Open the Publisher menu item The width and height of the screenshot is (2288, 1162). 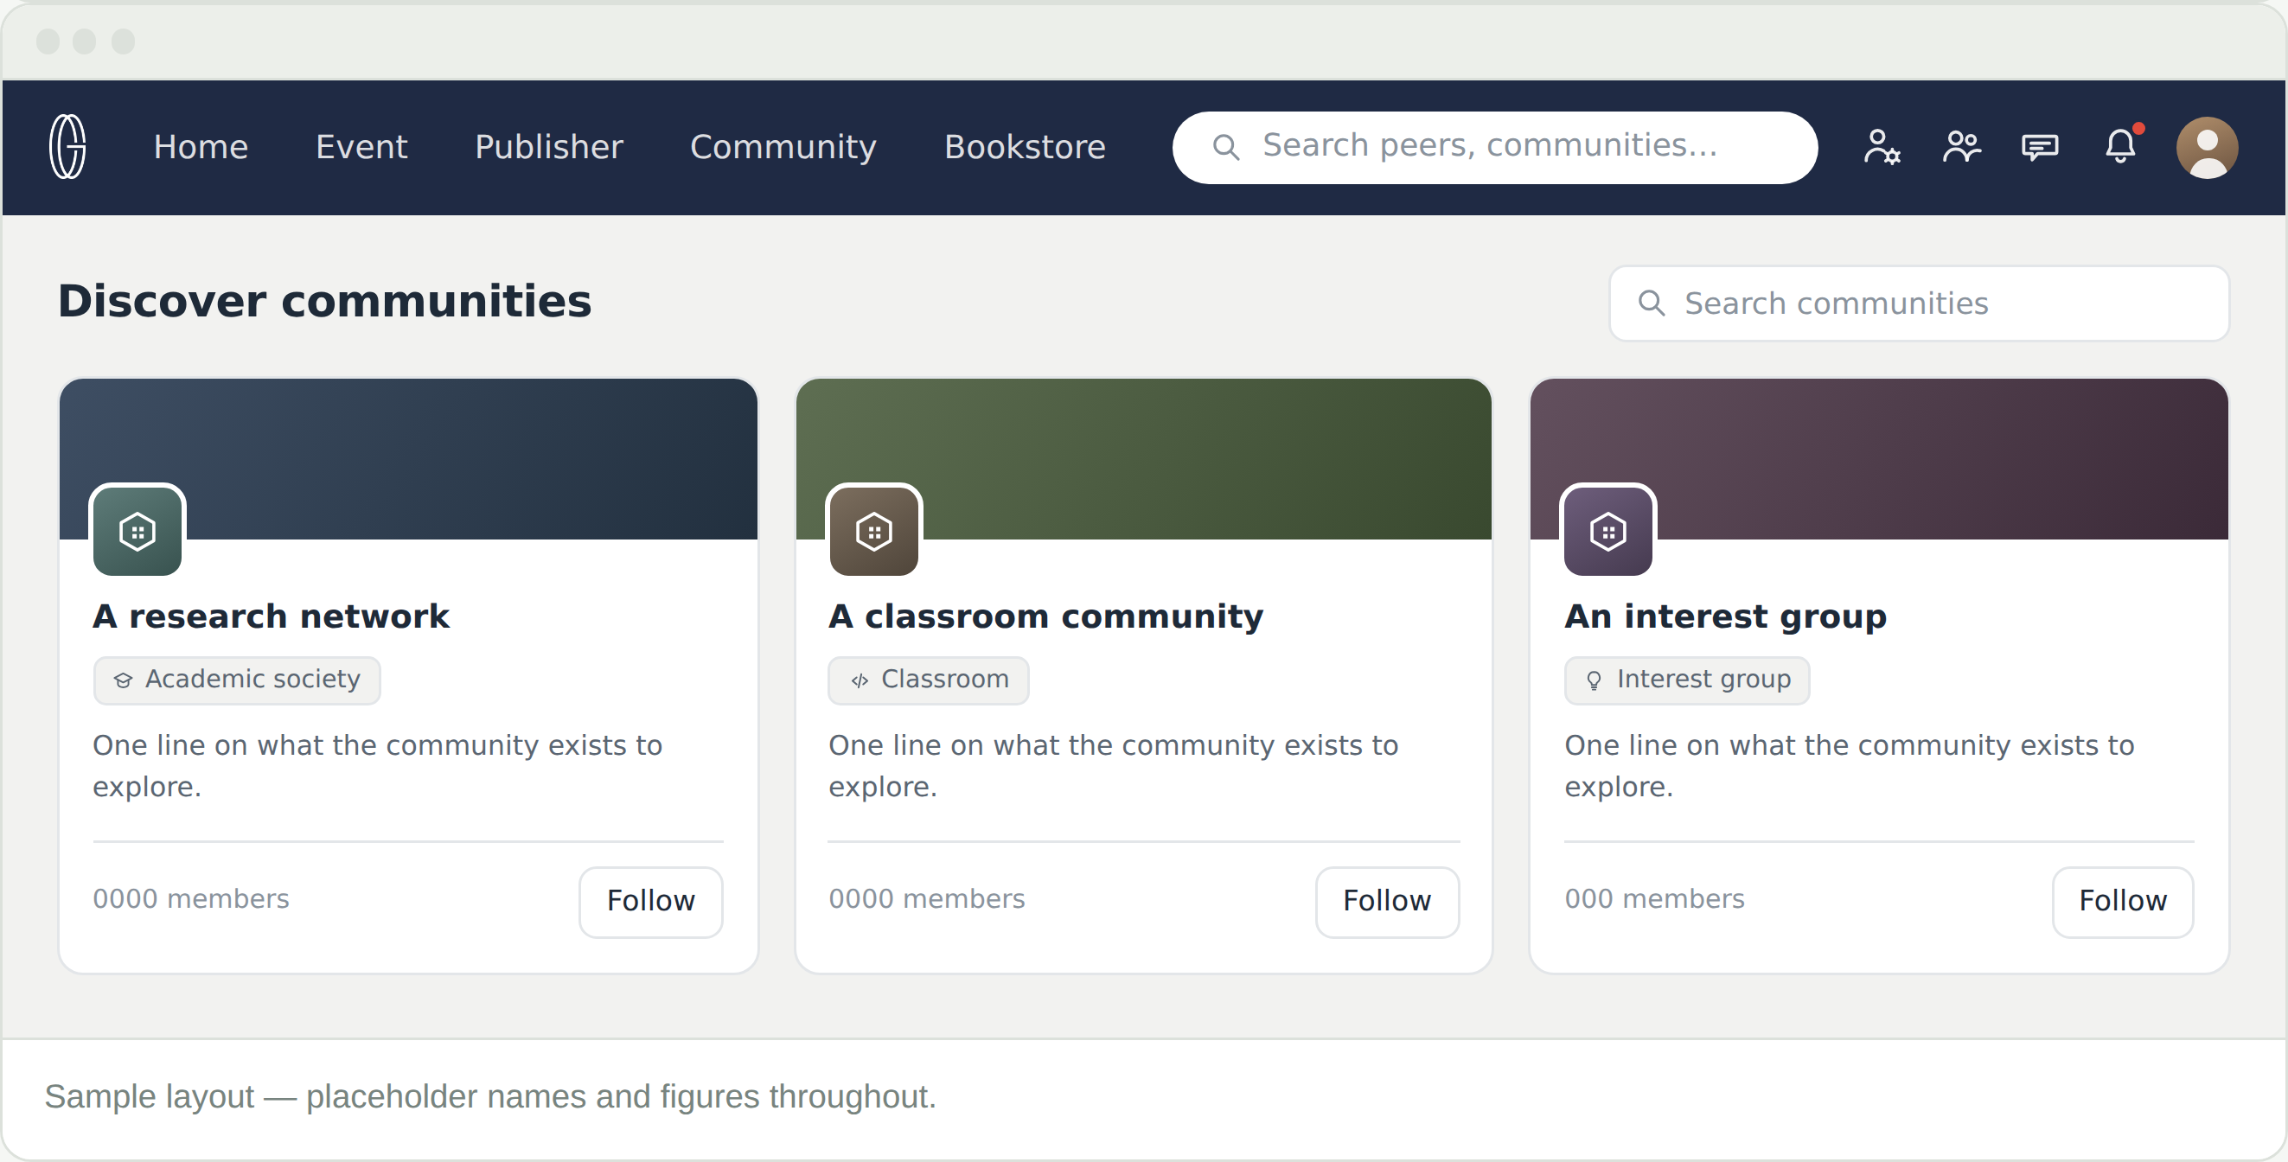pyautogui.click(x=549, y=148)
